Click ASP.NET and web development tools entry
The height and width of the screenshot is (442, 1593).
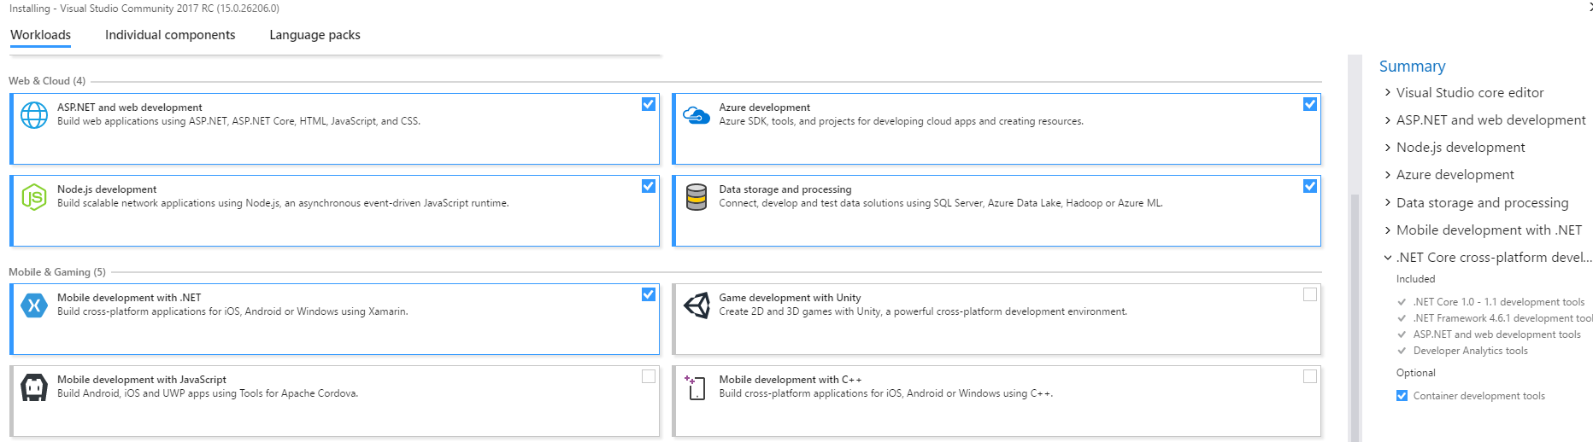point(1496,334)
